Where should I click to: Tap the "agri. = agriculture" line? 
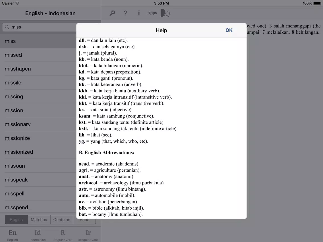[x=109, y=170]
